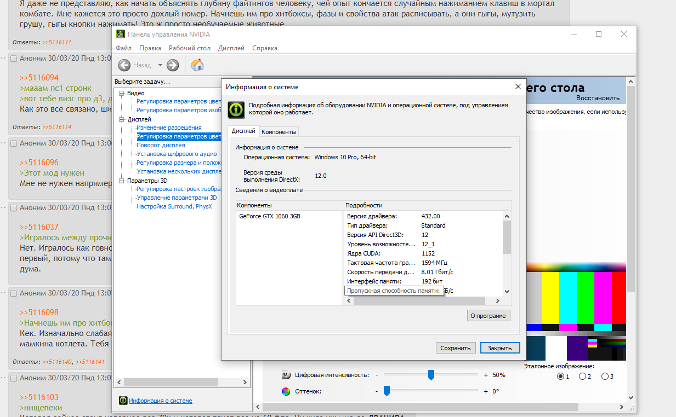
Task: Click the digital vibrance slider icon
Action: (286, 375)
